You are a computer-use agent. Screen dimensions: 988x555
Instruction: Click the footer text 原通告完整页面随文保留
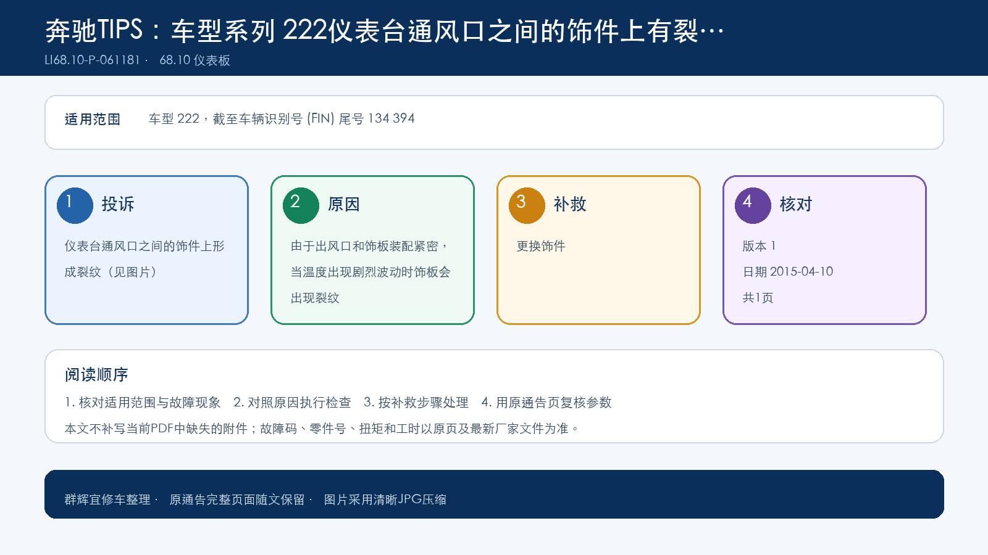click(x=237, y=499)
